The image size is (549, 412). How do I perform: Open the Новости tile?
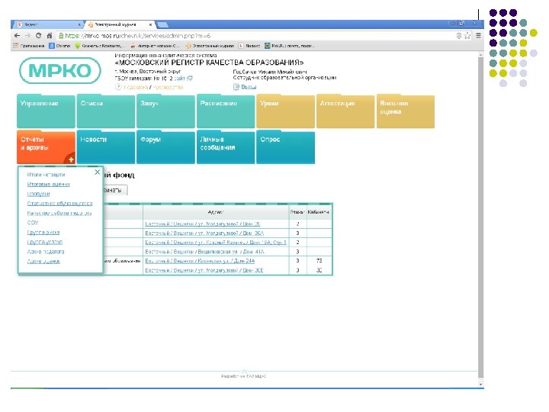point(106,147)
